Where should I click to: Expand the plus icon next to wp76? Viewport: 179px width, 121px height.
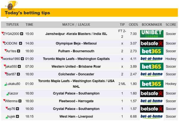click(17, 109)
